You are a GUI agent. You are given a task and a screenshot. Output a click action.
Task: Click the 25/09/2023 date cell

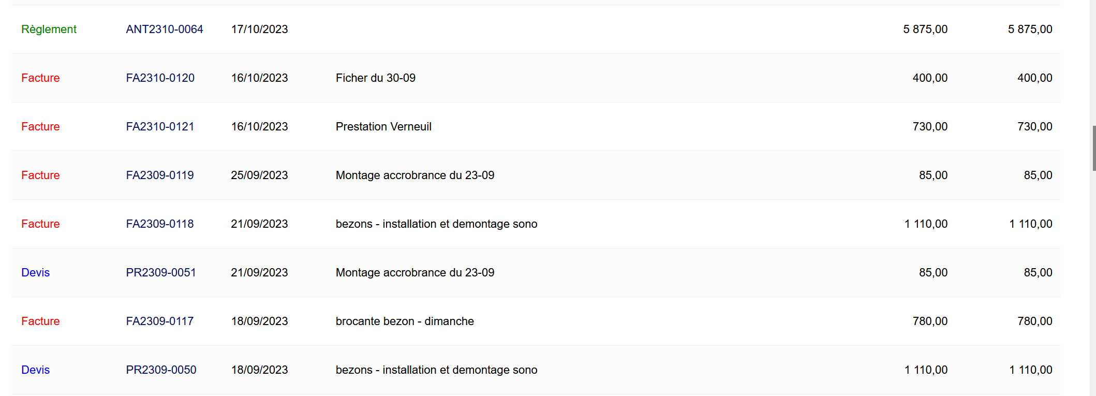pyautogui.click(x=259, y=175)
